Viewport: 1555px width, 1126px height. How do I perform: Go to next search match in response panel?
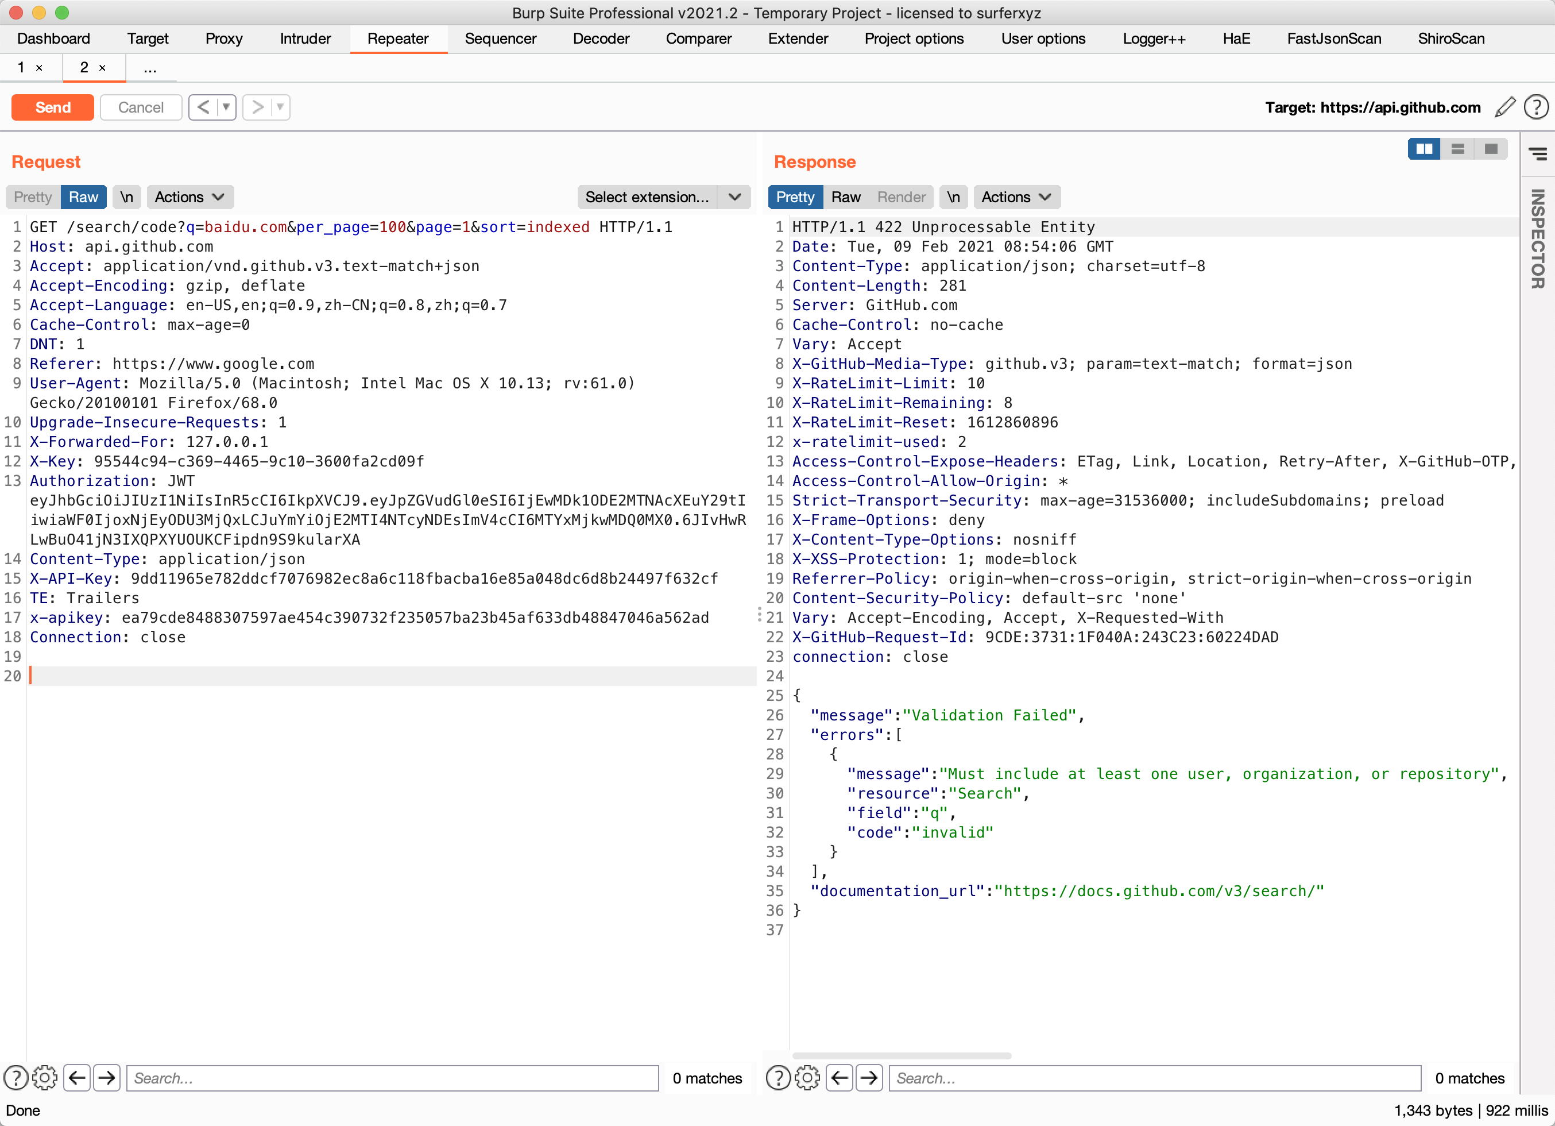click(x=869, y=1077)
